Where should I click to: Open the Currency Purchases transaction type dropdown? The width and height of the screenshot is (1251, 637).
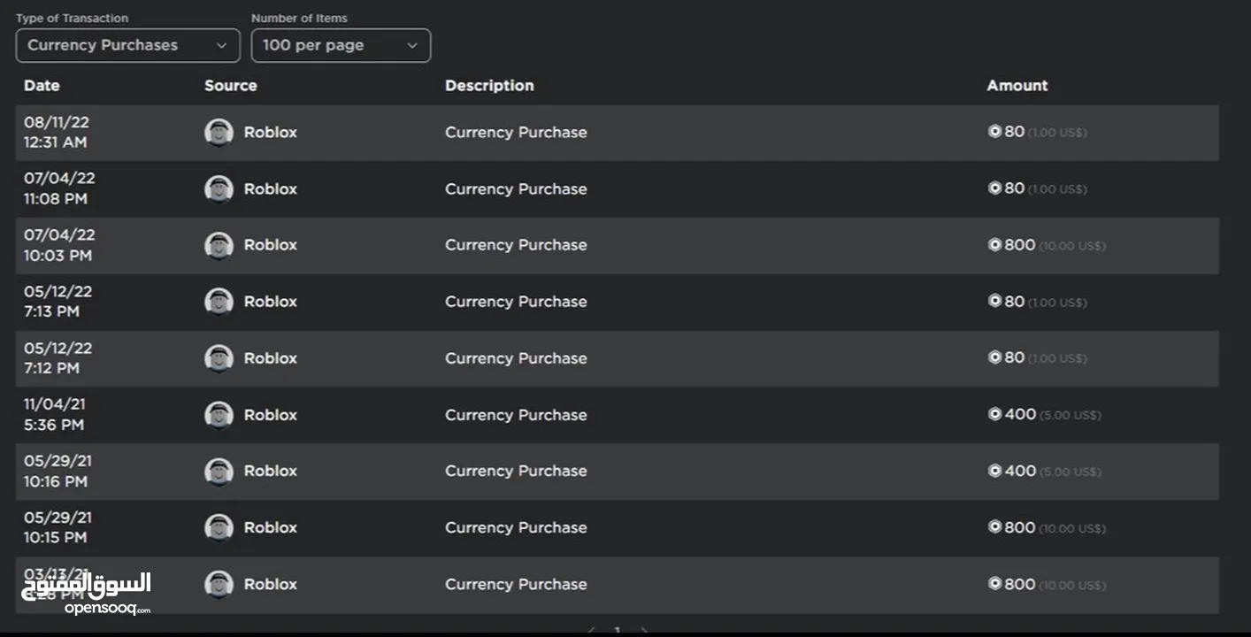128,45
